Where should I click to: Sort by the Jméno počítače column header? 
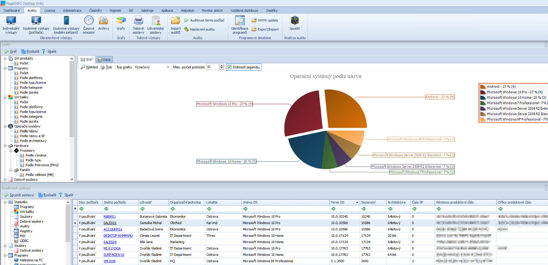(x=120, y=202)
